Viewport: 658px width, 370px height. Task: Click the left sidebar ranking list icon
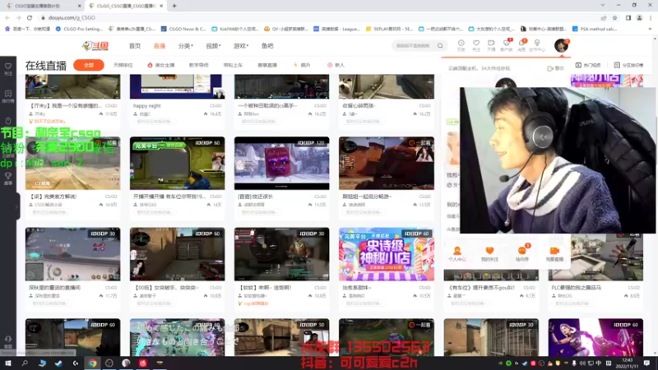coord(8,96)
